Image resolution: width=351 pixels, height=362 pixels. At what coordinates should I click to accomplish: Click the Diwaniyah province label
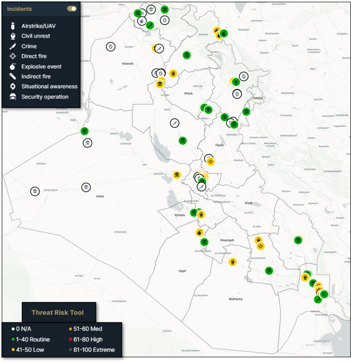coord(227,240)
